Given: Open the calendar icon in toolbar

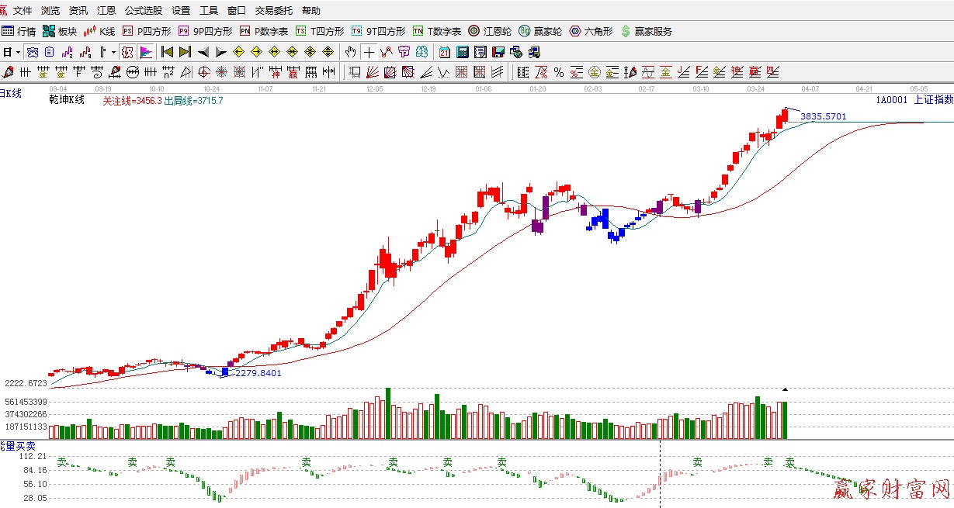Looking at the screenshot, I should click(x=444, y=52).
